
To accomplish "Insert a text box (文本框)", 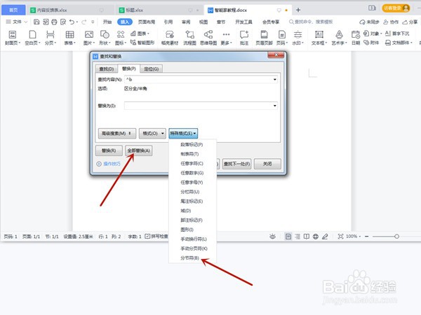I will click(x=319, y=38).
